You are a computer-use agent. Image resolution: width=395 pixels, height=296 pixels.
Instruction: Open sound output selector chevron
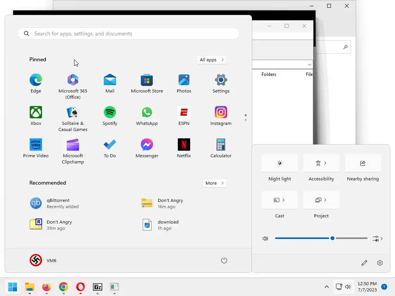[378, 238]
